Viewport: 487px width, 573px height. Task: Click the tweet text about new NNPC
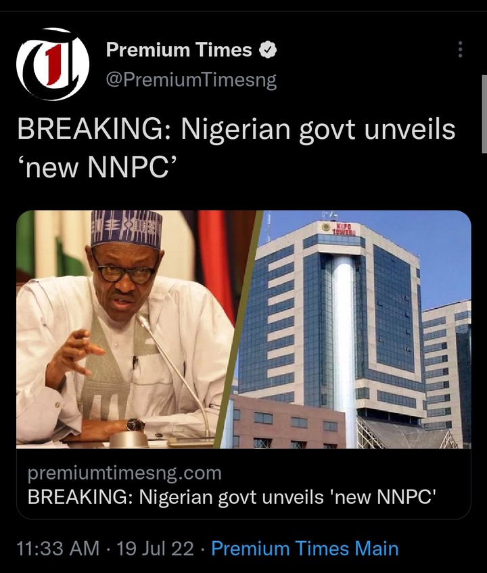click(237, 148)
